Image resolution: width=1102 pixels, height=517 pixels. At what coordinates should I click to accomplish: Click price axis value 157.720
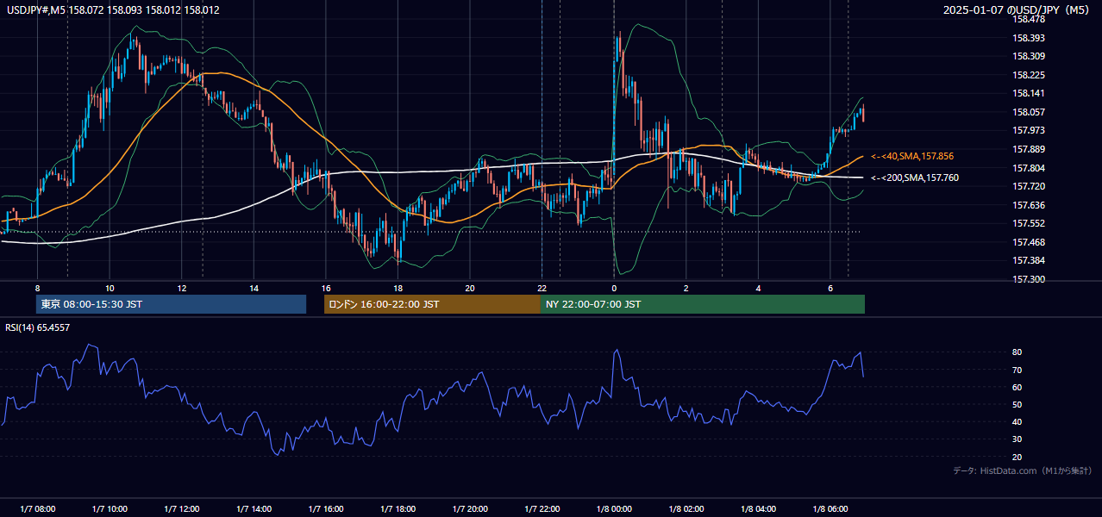coord(1028,186)
